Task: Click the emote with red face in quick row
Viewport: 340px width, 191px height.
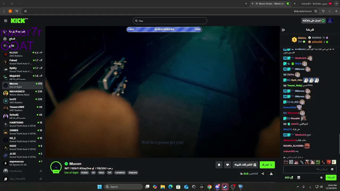Action: [329, 162]
